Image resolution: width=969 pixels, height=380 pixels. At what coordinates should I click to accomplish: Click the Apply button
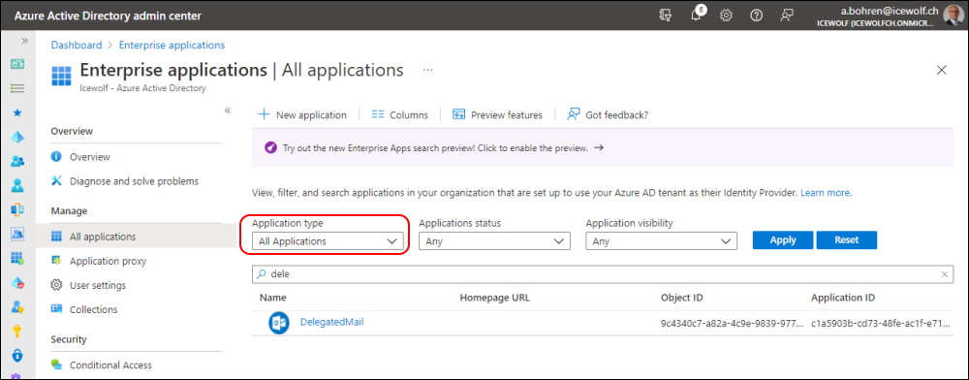pyautogui.click(x=783, y=240)
